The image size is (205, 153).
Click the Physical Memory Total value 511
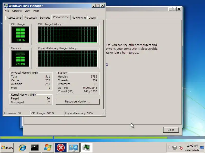pos(48,77)
